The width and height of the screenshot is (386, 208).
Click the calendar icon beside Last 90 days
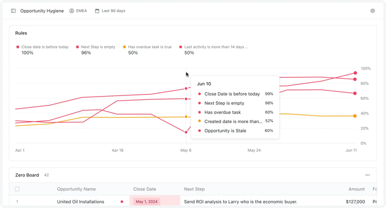pos(97,11)
